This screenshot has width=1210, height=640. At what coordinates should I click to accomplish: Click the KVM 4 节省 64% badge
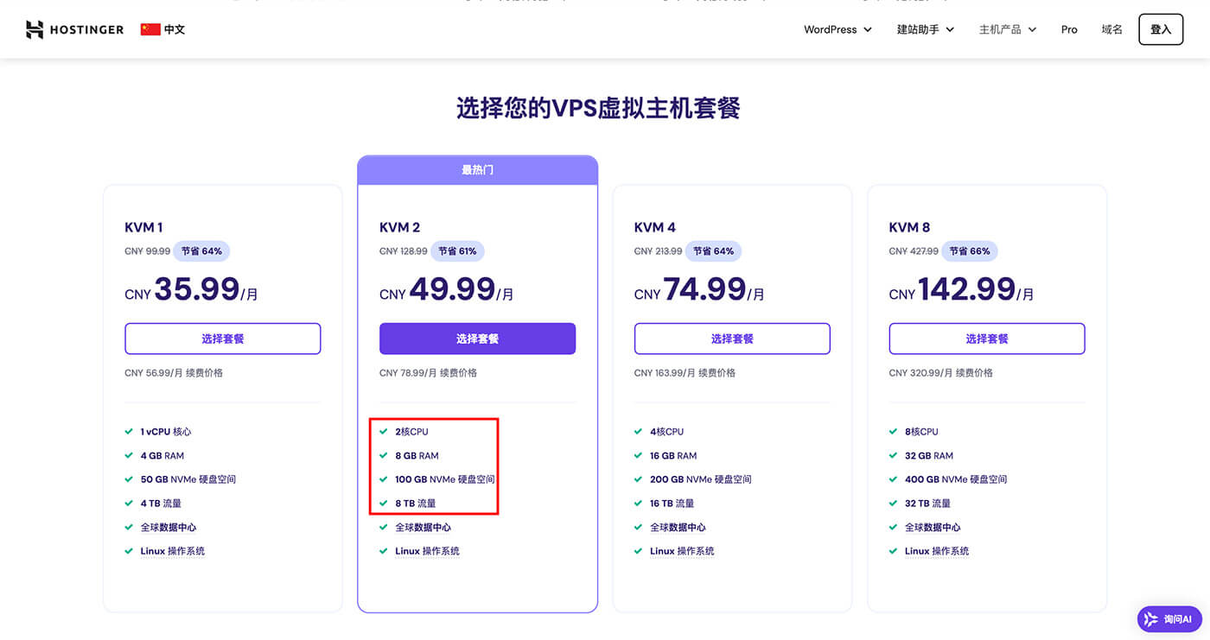click(713, 251)
